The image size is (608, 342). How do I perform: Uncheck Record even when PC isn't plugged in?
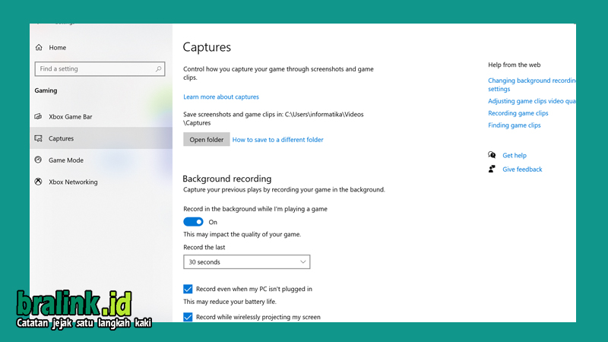pyautogui.click(x=188, y=289)
